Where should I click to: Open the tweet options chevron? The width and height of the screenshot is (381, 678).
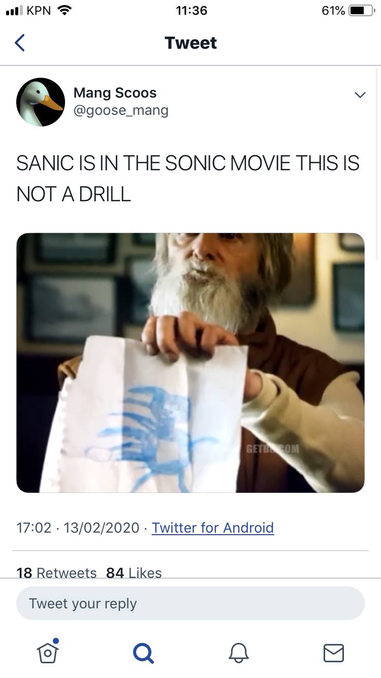pyautogui.click(x=360, y=95)
